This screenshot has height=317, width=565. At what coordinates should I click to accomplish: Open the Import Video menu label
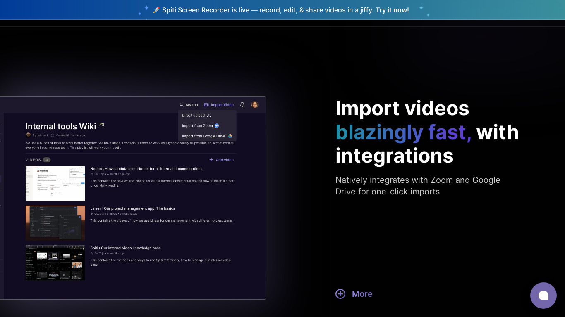[222, 105]
